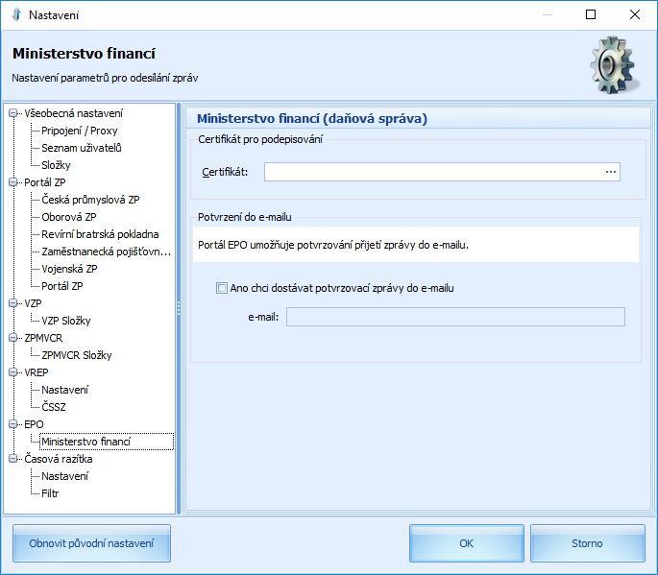Select Oborová ZP entry
Viewport: 658px width, 575px height.
(69, 217)
